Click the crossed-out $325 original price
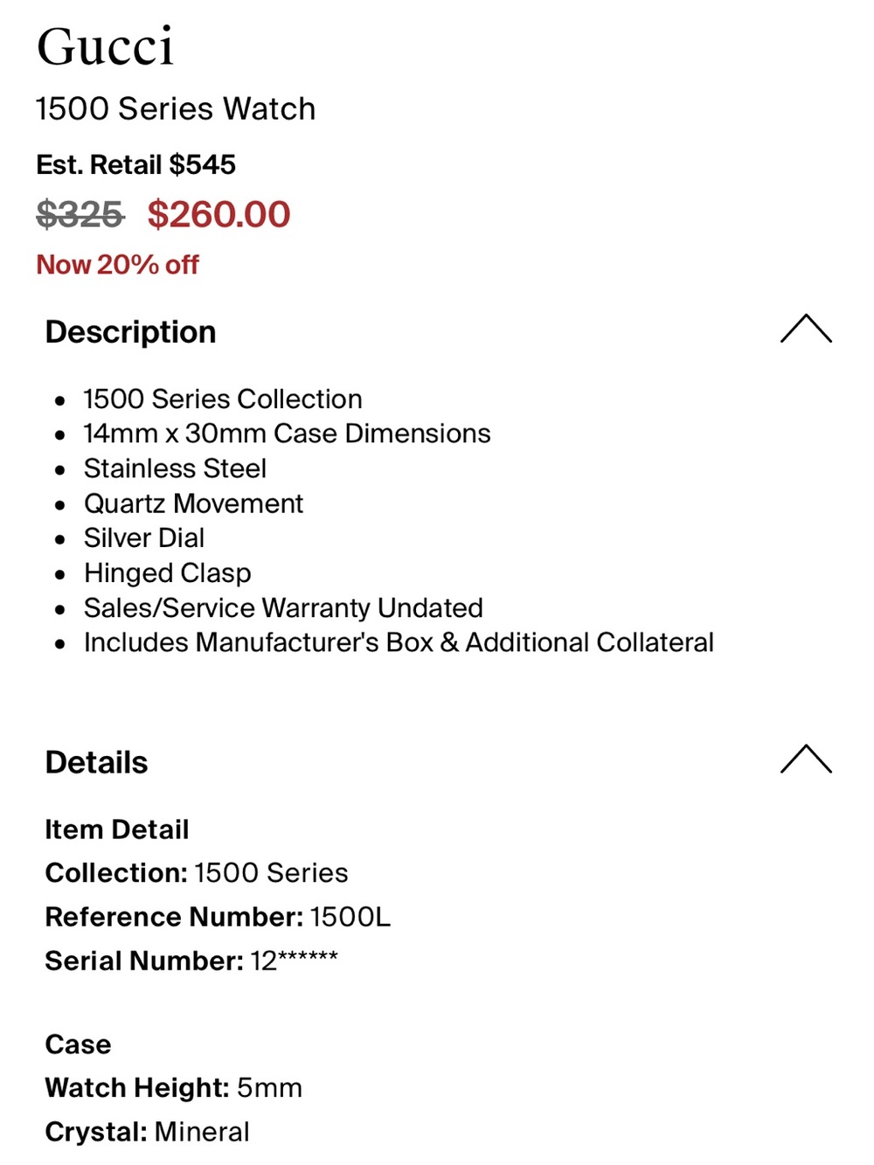874x1165 pixels. 80,214
